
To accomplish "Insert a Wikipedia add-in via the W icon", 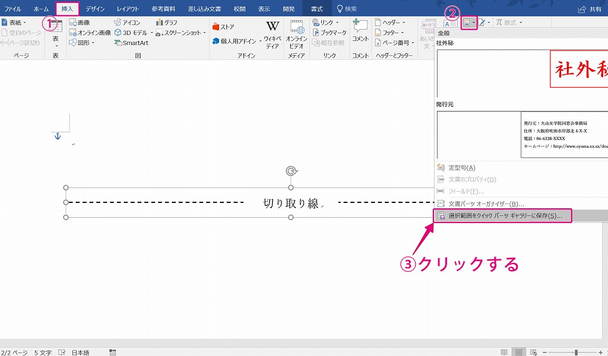I will pyautogui.click(x=271, y=27).
